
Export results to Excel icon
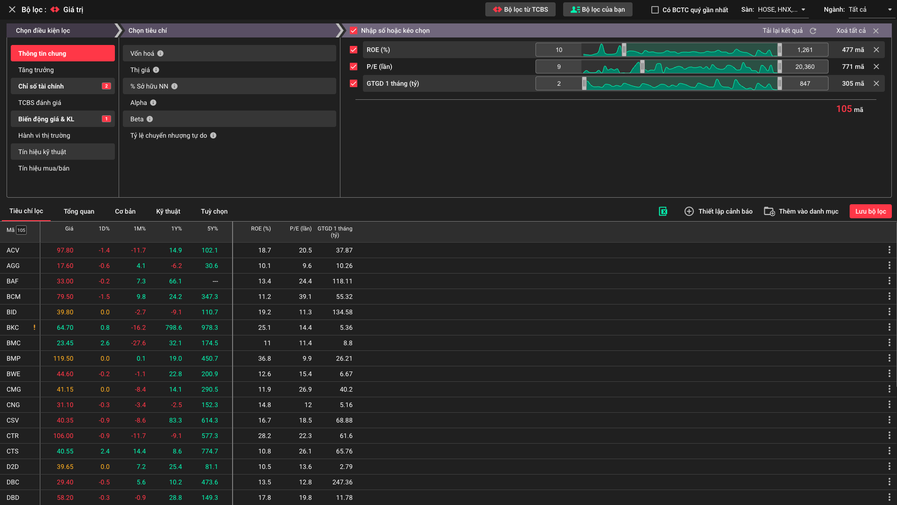(663, 211)
